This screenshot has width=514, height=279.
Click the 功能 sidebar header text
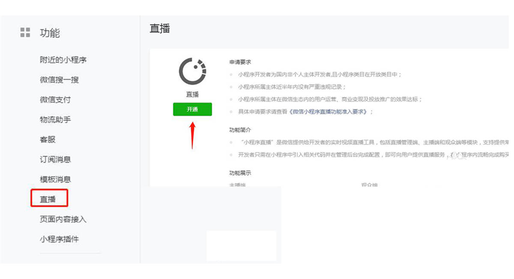(50, 33)
